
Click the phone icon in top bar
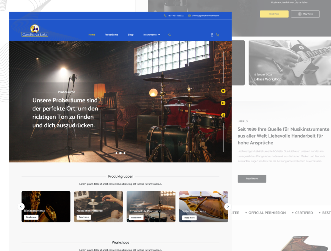(x=165, y=16)
